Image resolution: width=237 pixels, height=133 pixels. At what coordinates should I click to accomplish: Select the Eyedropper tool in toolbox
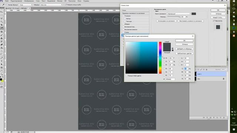[x=1, y=28]
